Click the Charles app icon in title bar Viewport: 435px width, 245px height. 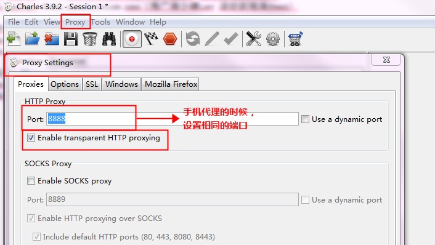click(x=8, y=7)
